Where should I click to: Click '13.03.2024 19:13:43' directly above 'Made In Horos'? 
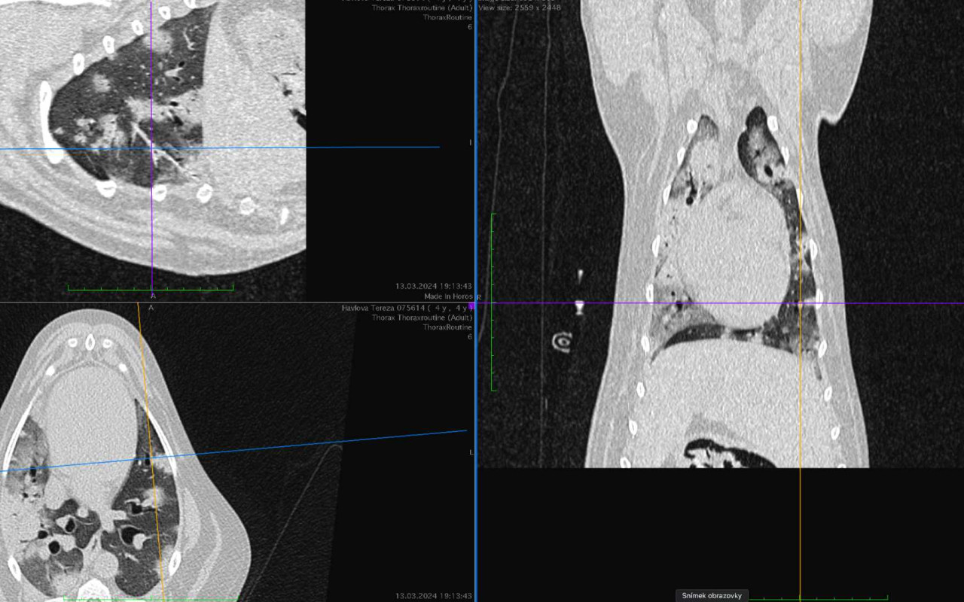434,286
